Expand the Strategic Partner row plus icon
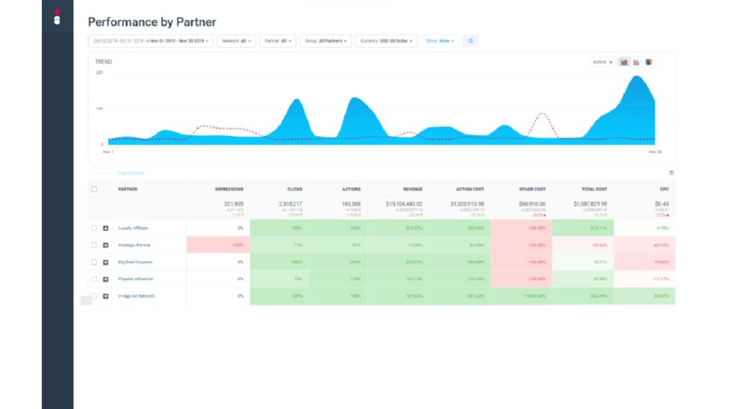729x409 pixels. pyautogui.click(x=105, y=245)
